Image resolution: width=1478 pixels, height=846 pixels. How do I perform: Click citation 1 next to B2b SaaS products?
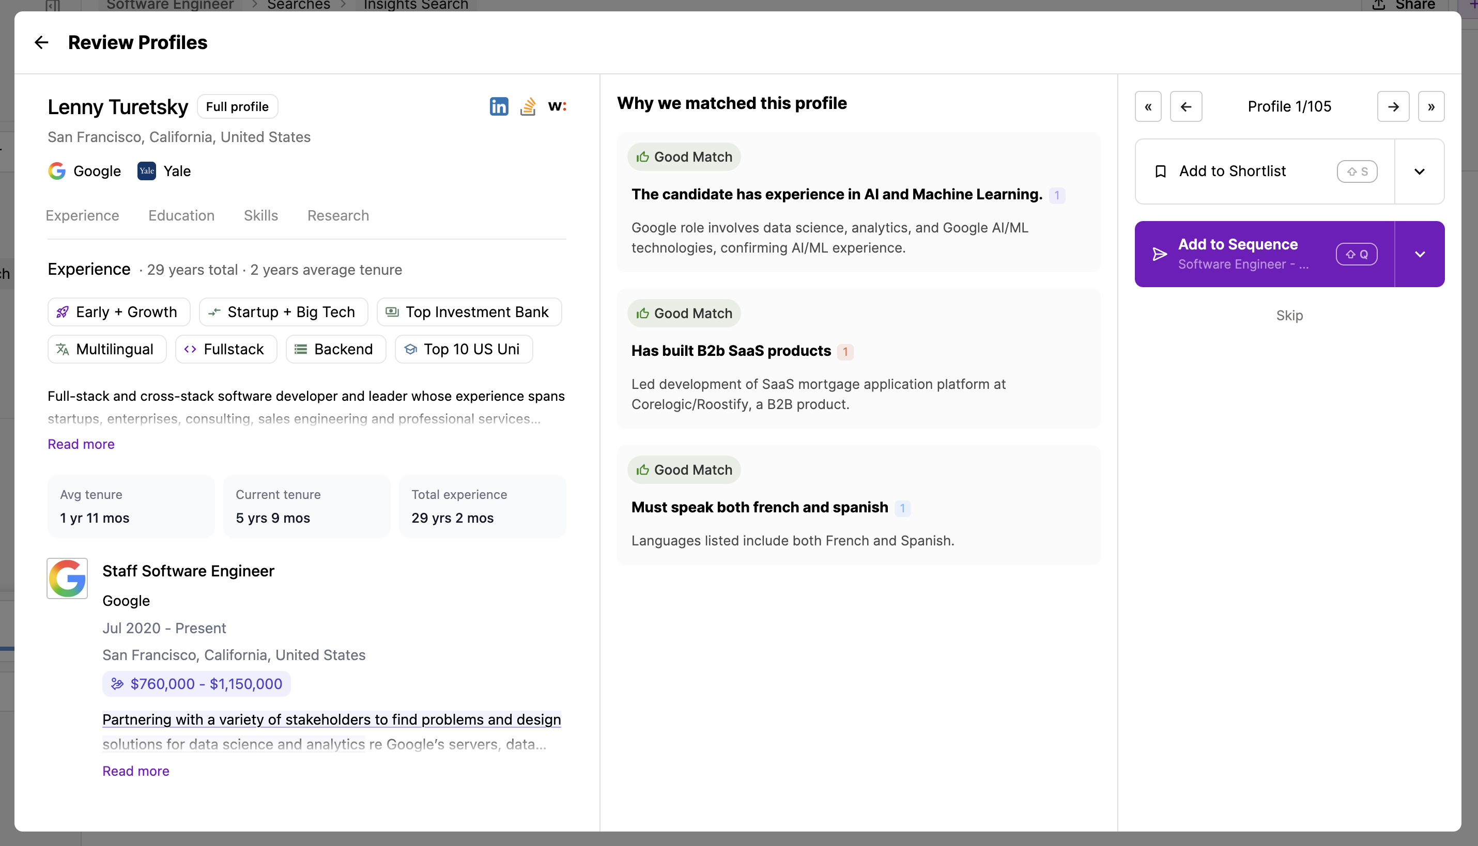click(x=845, y=352)
